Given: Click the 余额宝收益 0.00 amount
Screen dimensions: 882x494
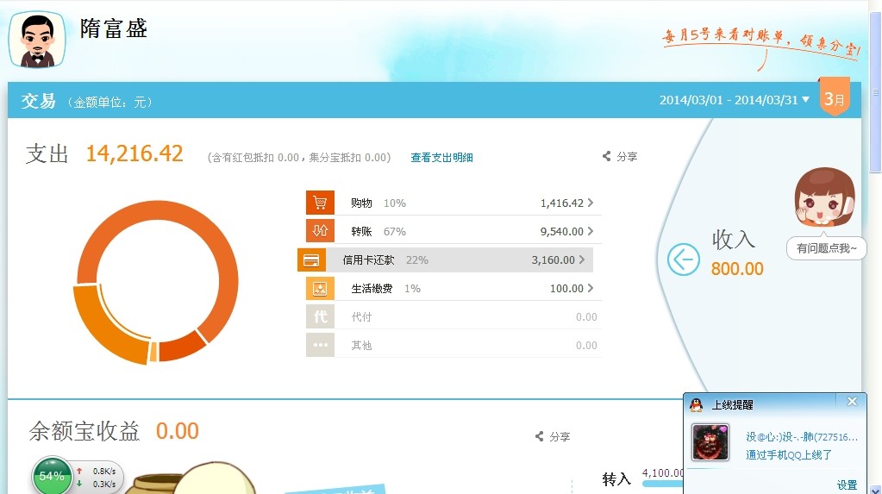Looking at the screenshot, I should [x=178, y=432].
